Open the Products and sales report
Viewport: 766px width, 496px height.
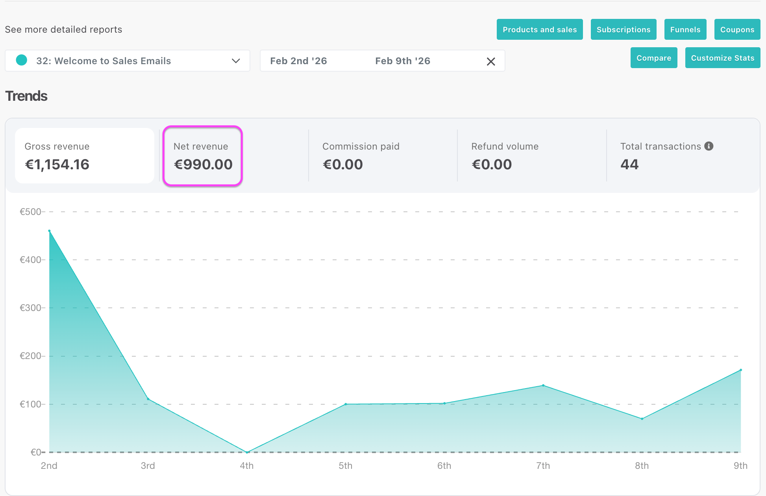click(540, 30)
